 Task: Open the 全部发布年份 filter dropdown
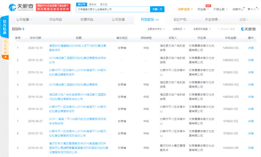tap(156, 29)
